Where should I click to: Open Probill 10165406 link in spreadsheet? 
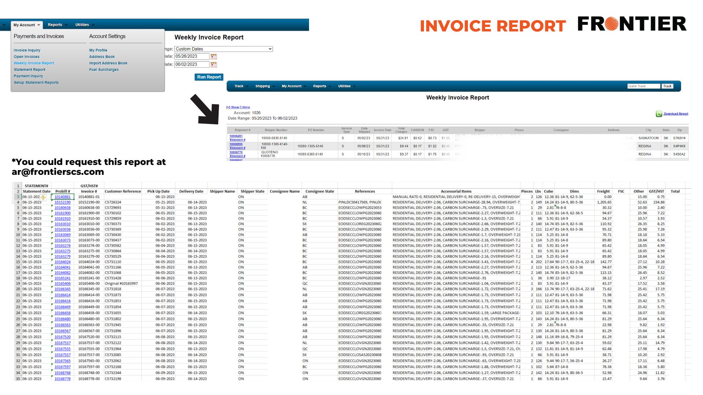(x=63, y=284)
